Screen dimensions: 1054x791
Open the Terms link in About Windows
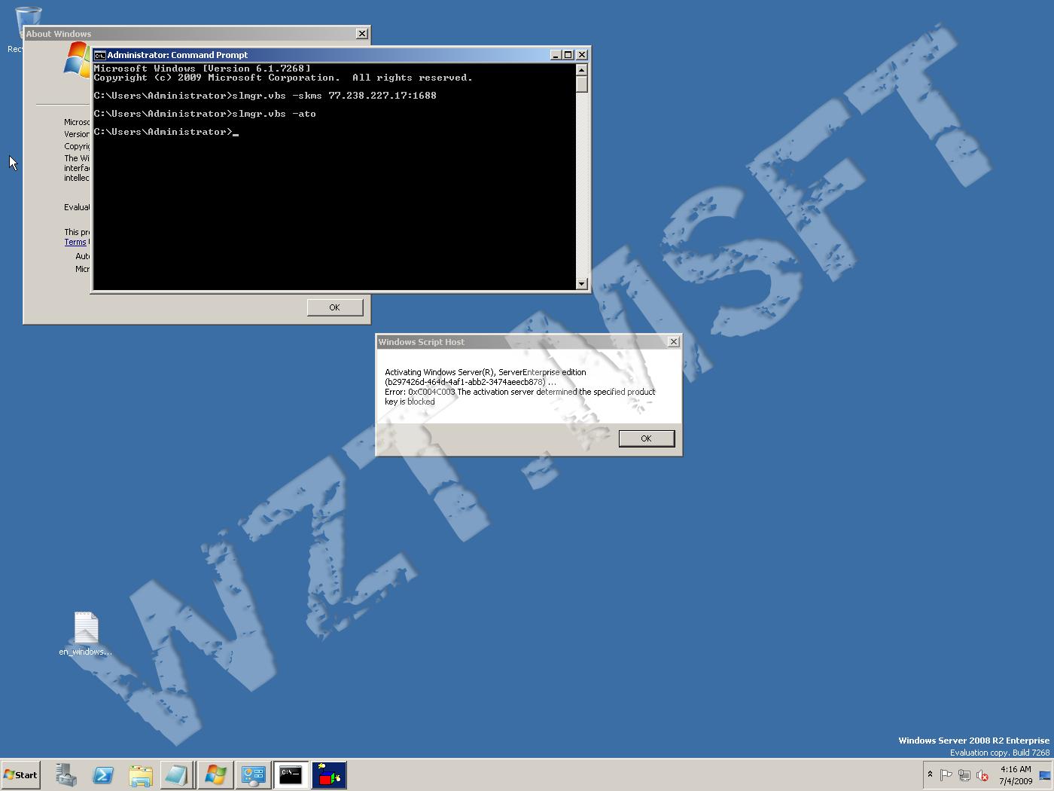click(75, 242)
